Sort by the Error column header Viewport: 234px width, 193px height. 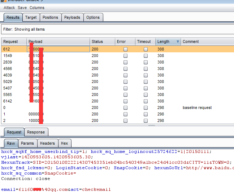click(x=125, y=41)
